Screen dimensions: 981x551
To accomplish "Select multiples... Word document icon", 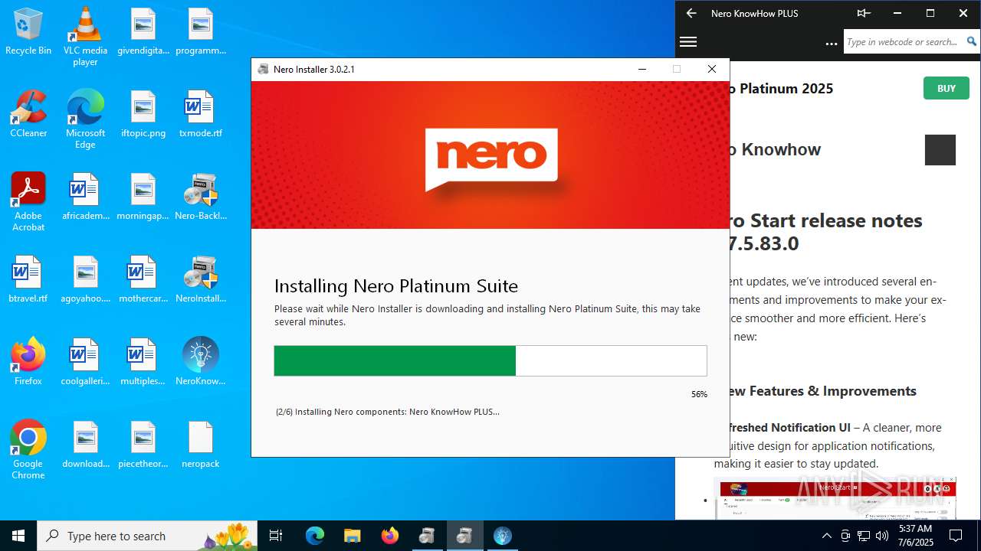I will pyautogui.click(x=143, y=361).
